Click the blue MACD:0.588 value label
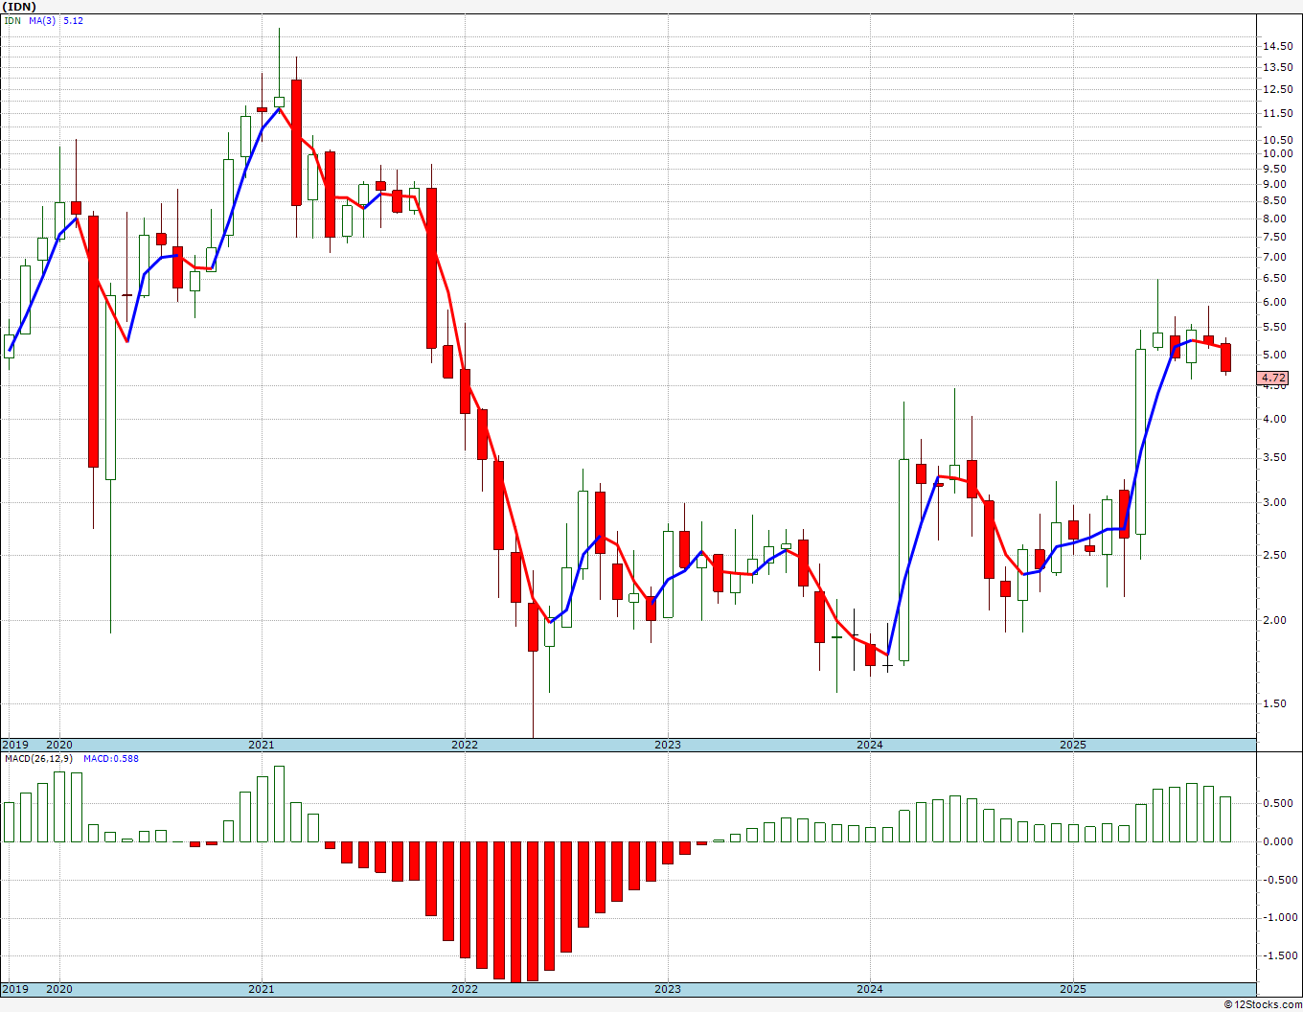 tap(111, 759)
